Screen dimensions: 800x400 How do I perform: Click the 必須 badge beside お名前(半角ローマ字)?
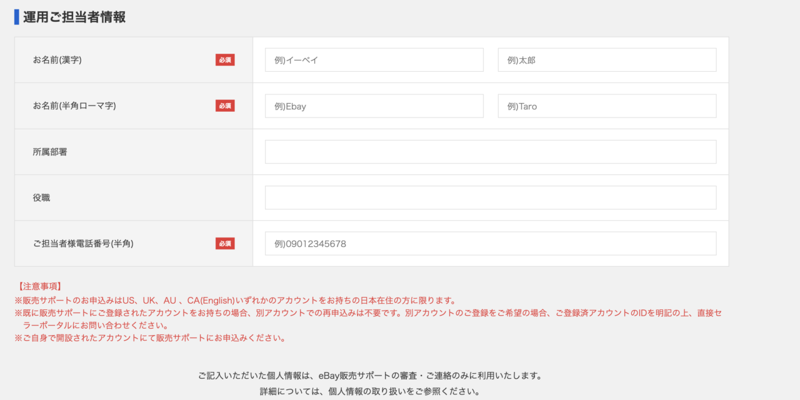click(x=225, y=106)
